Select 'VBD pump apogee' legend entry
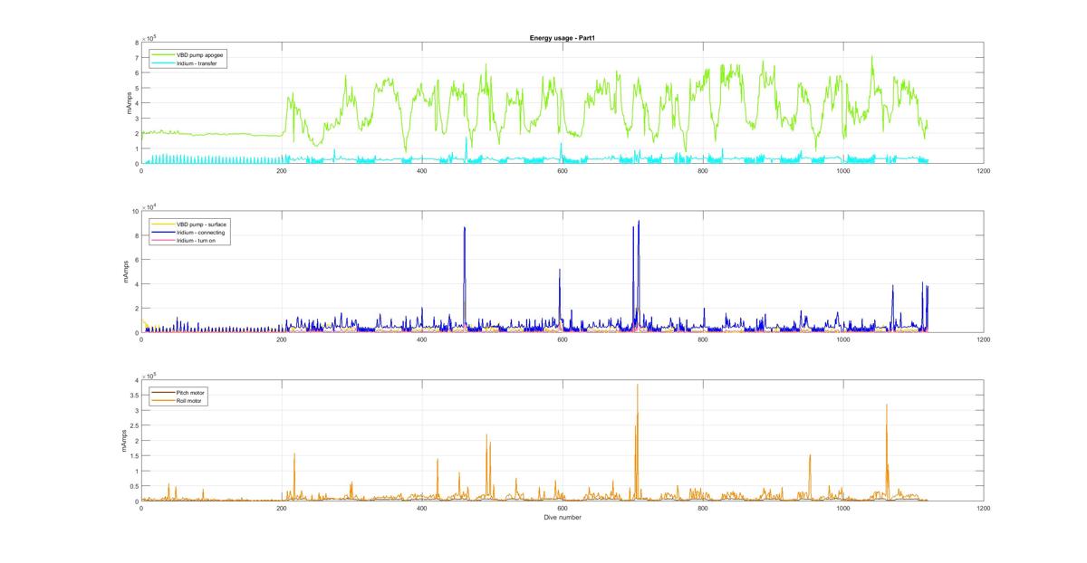Image resolution: width=1087 pixels, height=563 pixels. click(188, 54)
